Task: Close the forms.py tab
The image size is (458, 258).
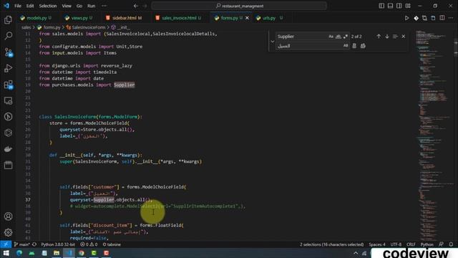Action: click(247, 18)
